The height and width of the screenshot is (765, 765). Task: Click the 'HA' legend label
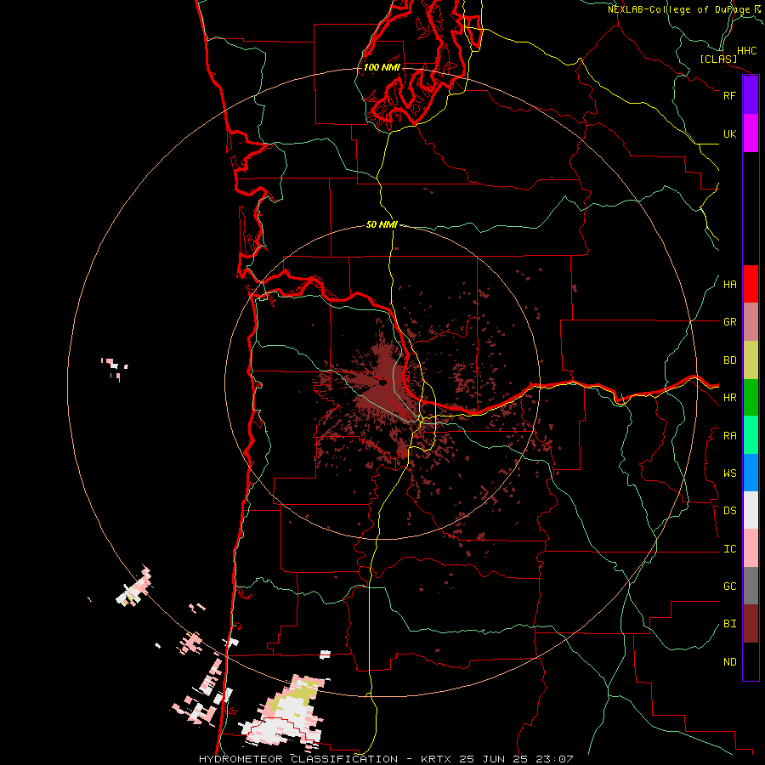coord(729,285)
